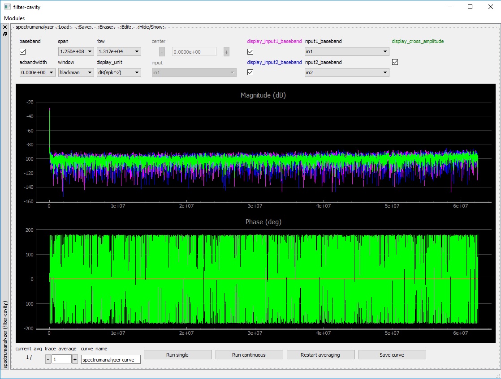
Task: Click the curve_name text field
Action: (111, 359)
